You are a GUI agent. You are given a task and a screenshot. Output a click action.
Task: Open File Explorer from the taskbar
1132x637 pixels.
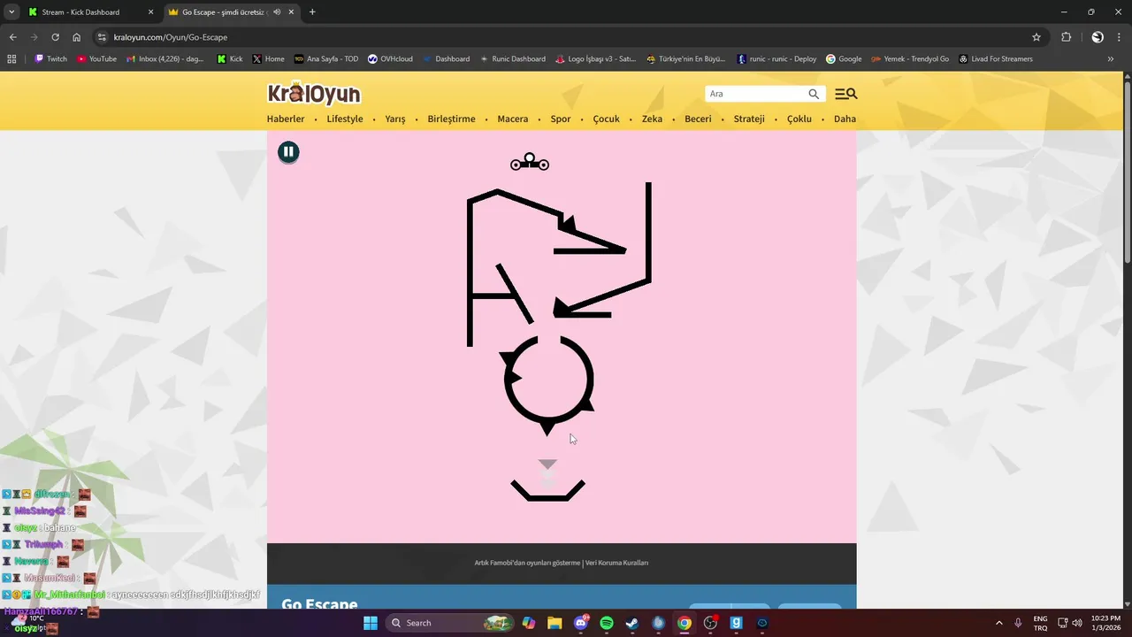[x=555, y=623]
